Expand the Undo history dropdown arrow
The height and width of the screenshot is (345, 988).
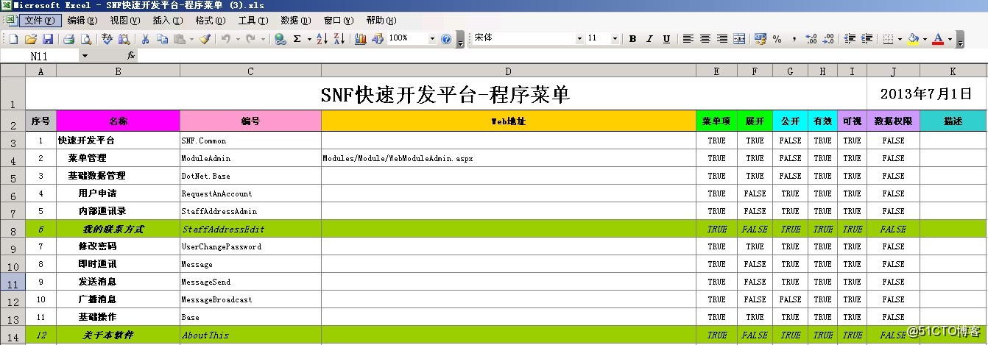point(238,39)
